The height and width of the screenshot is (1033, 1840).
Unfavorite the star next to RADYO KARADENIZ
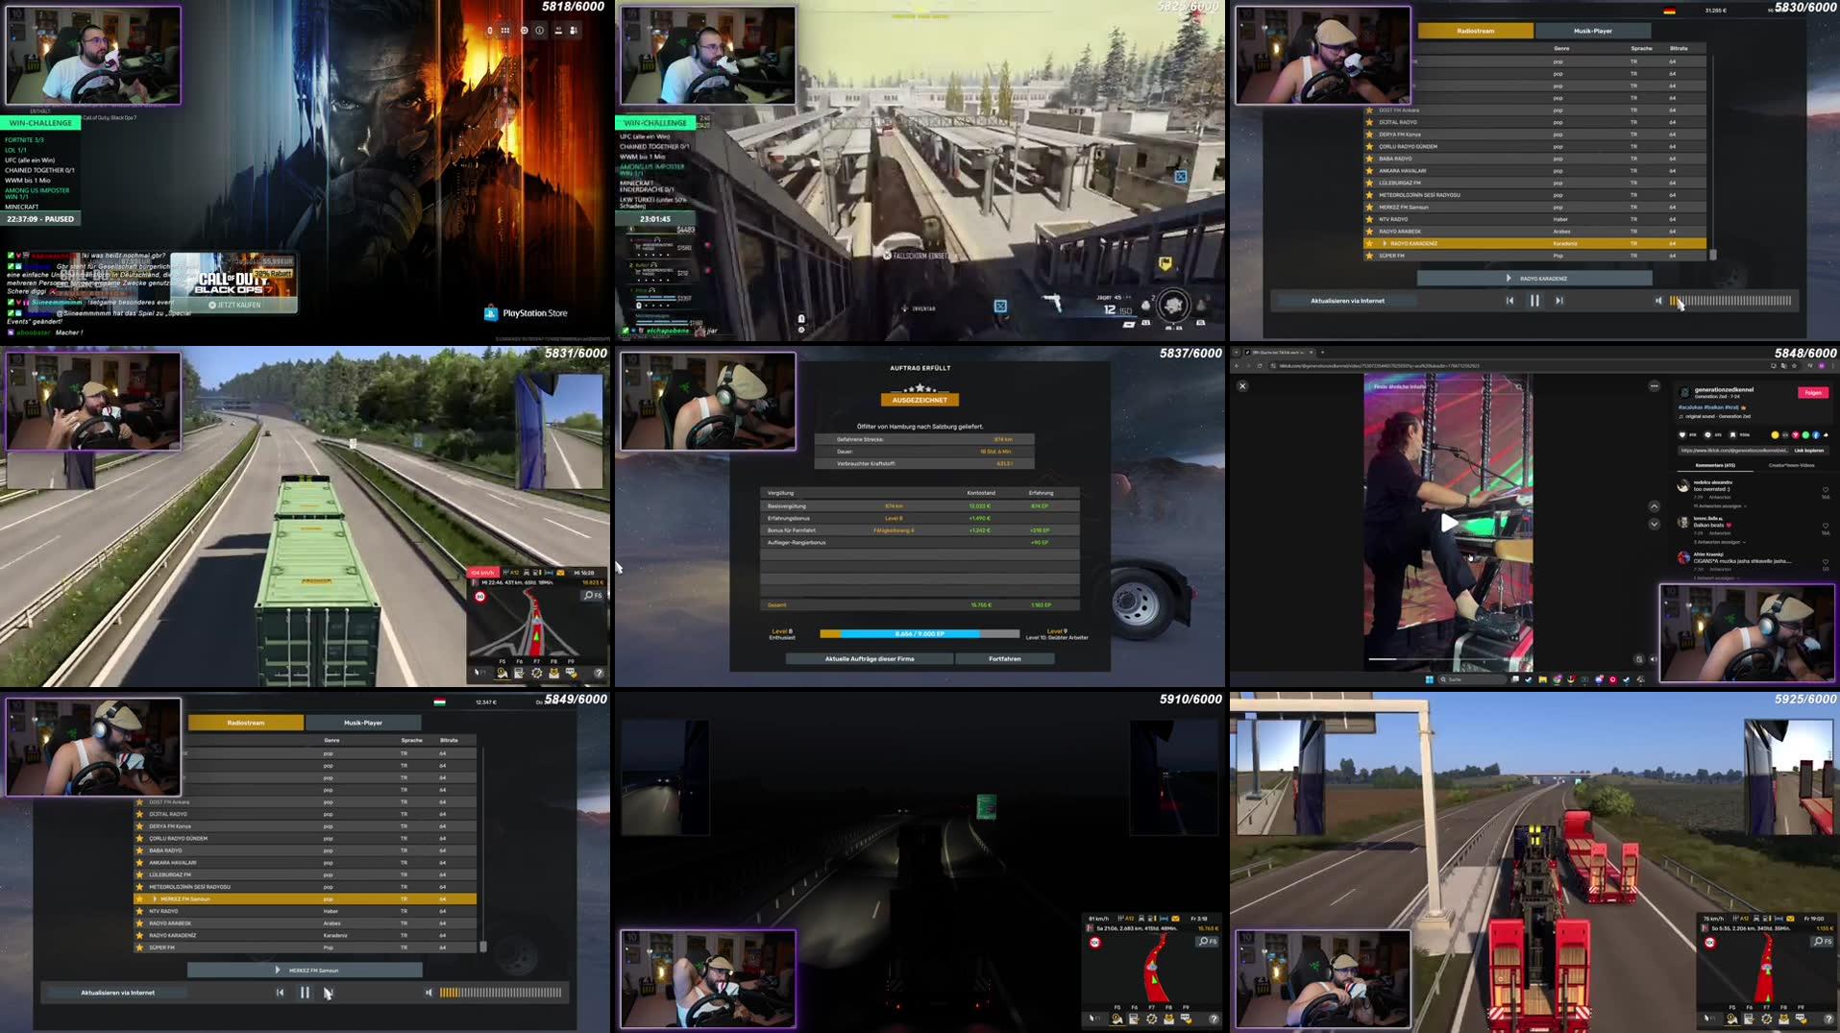(1369, 243)
